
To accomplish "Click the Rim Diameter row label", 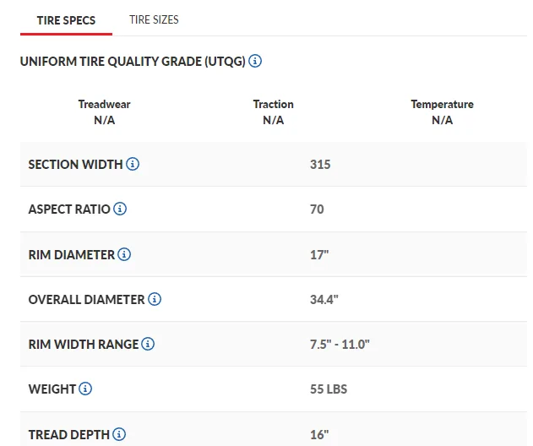I will click(72, 255).
